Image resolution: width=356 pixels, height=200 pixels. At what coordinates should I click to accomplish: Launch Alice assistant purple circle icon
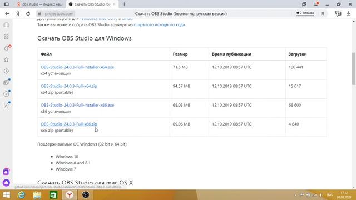click(6, 183)
